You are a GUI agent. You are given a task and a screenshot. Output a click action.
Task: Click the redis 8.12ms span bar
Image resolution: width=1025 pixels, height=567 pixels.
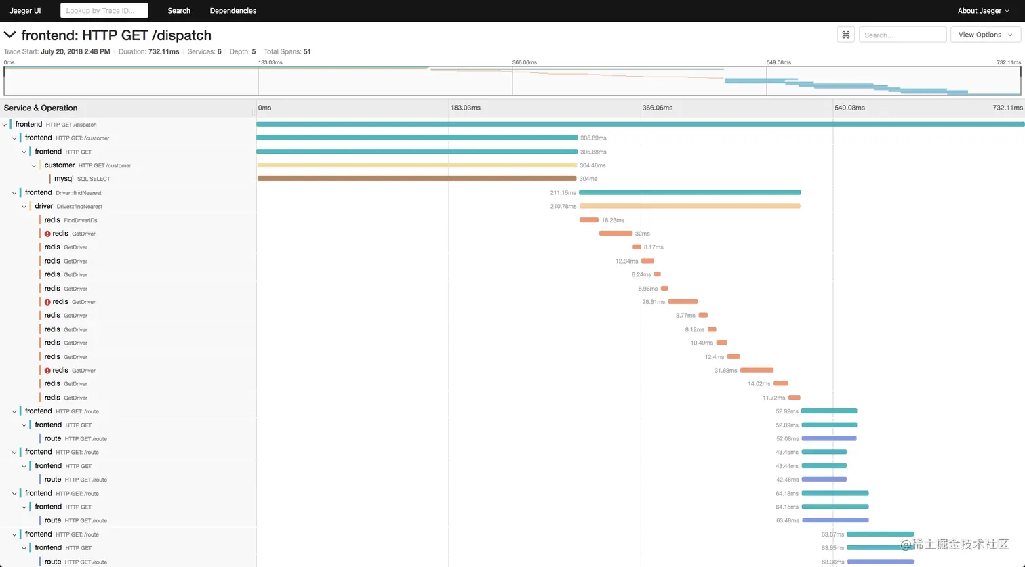(x=712, y=329)
